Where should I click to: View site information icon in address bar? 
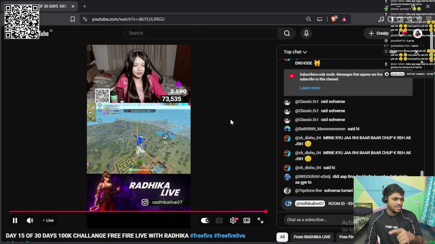[x=85, y=19]
